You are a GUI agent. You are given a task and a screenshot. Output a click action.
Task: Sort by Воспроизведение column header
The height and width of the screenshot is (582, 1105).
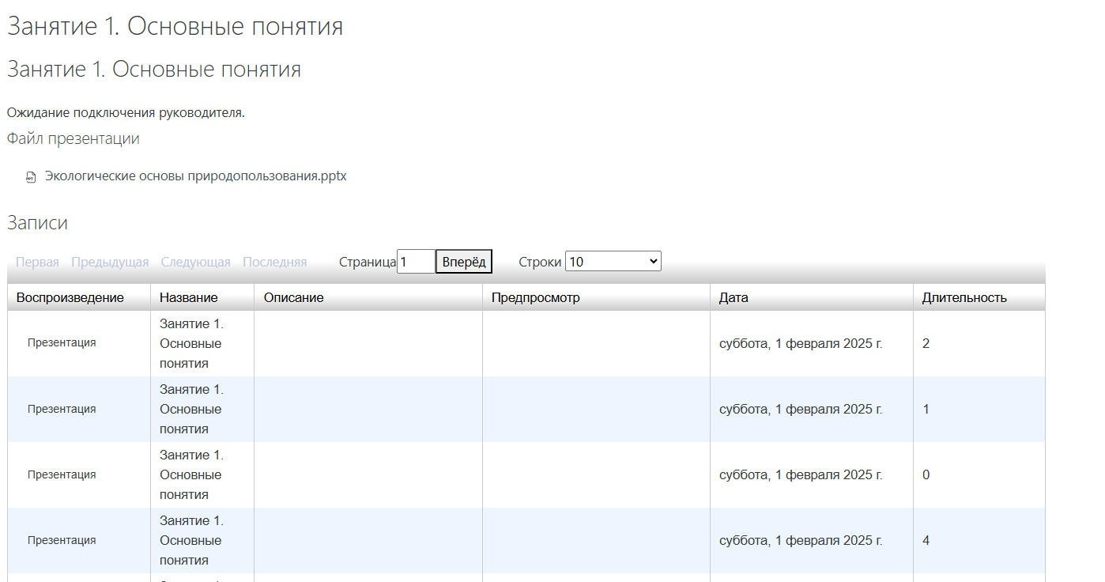70,298
